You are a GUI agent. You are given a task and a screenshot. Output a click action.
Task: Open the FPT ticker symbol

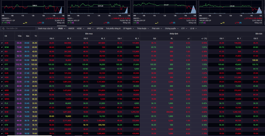pos(6,64)
